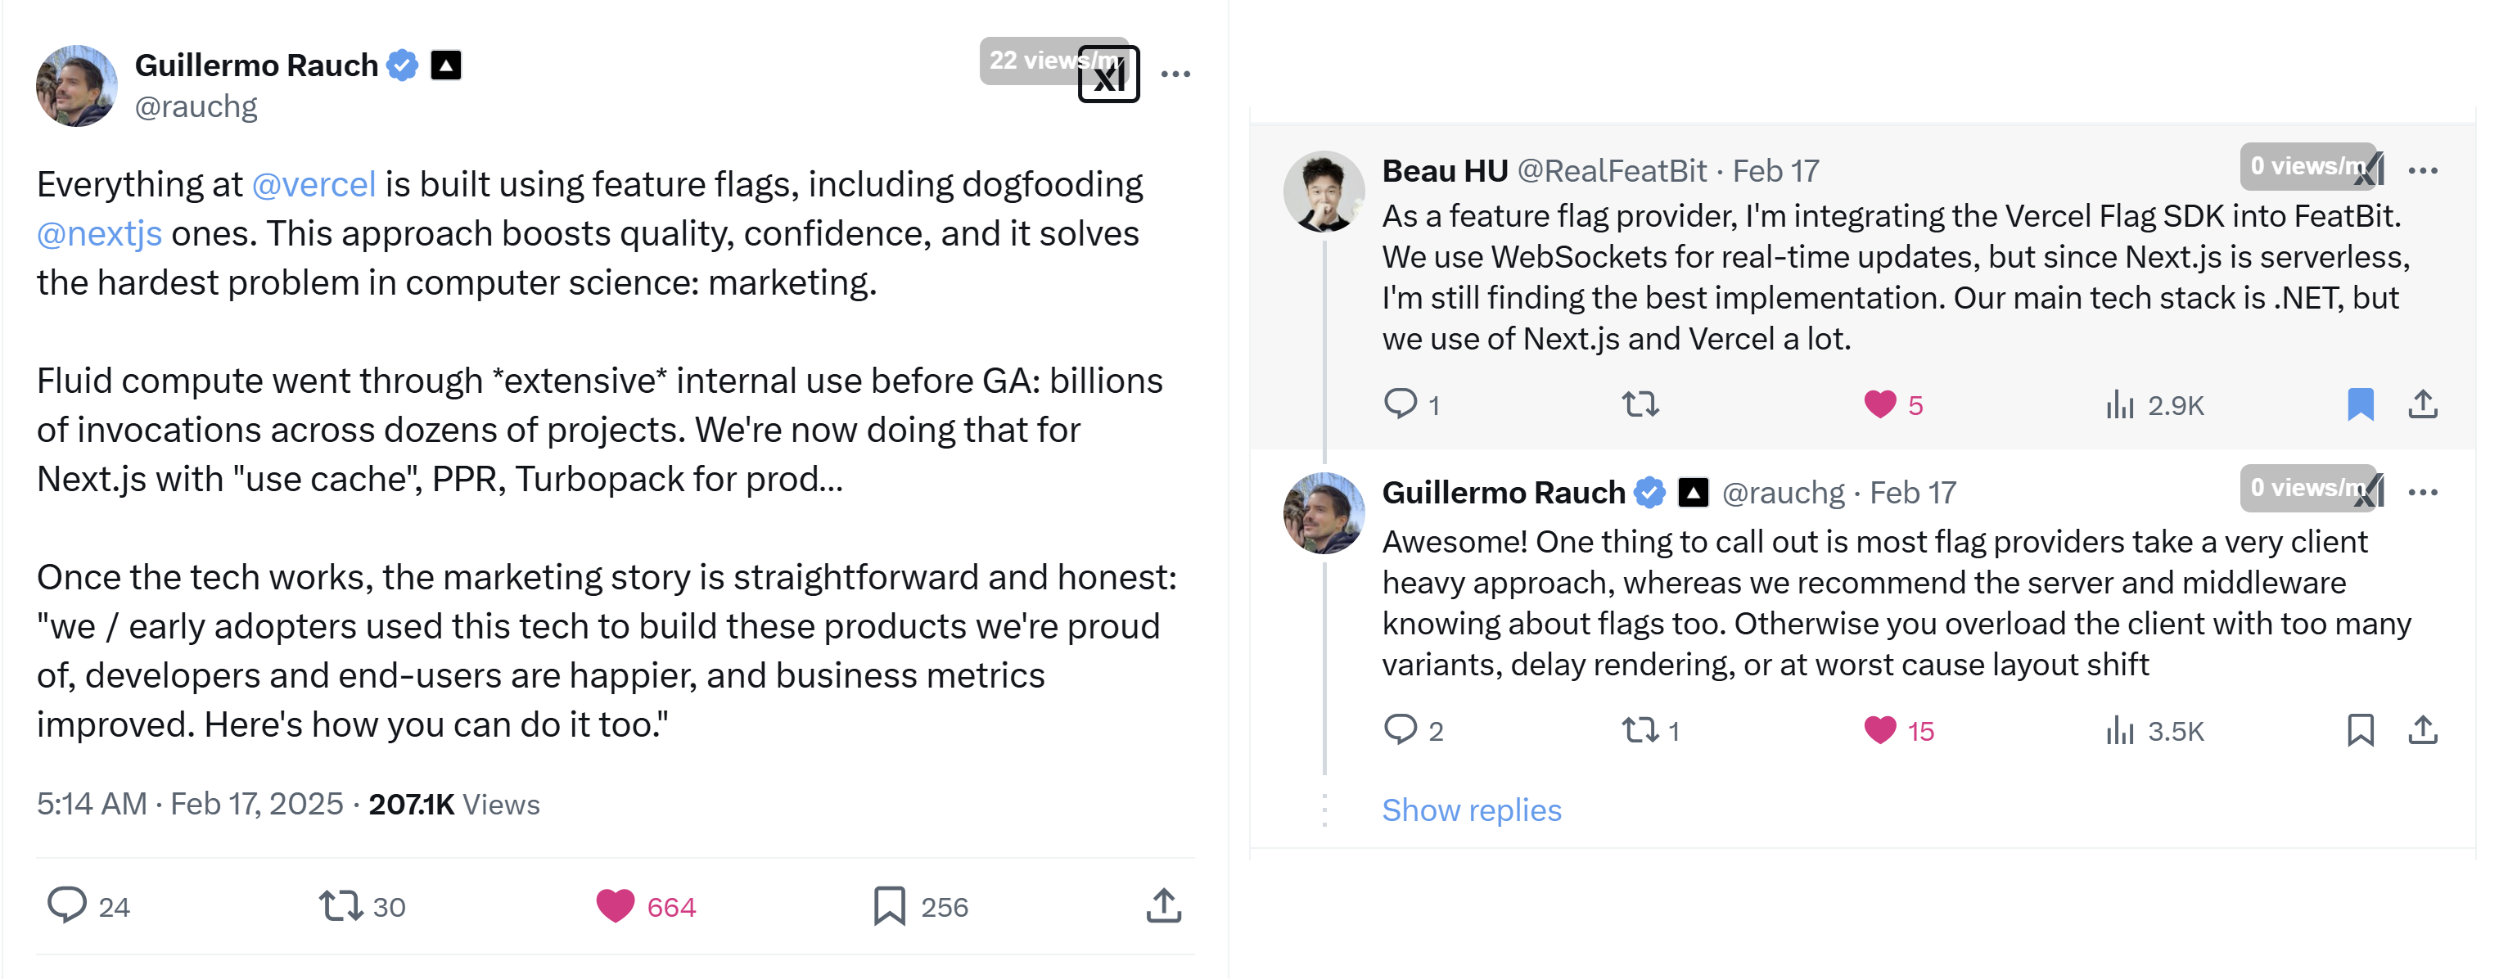This screenshot has height=979, width=2508.
Task: Toggle like on Beau HU's tweet
Action: point(1892,404)
